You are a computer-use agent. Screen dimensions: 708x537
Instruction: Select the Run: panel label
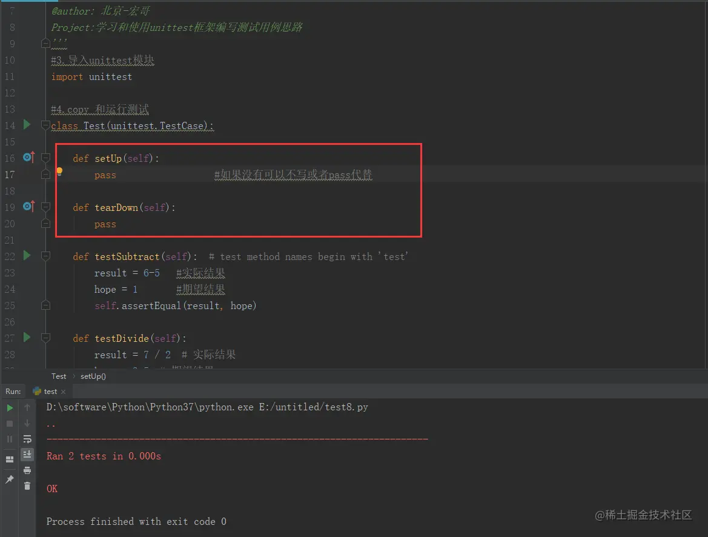pos(13,392)
